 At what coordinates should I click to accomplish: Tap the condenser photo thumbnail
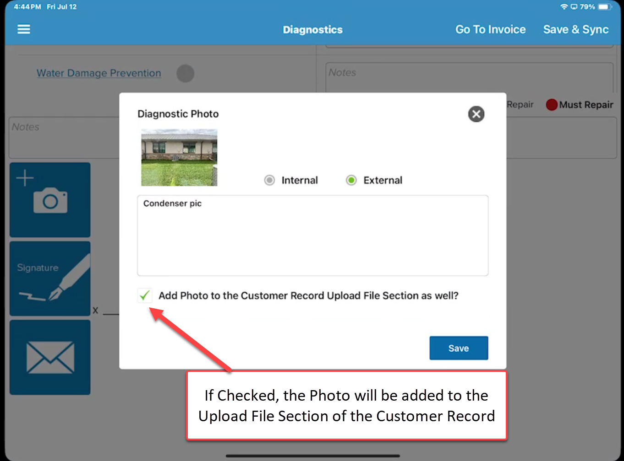(179, 157)
